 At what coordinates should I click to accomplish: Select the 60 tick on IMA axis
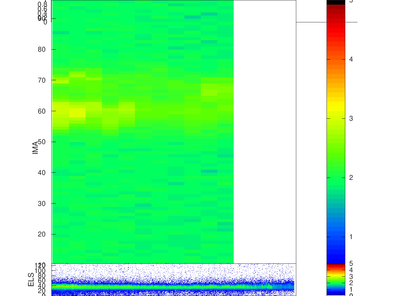[x=42, y=111]
